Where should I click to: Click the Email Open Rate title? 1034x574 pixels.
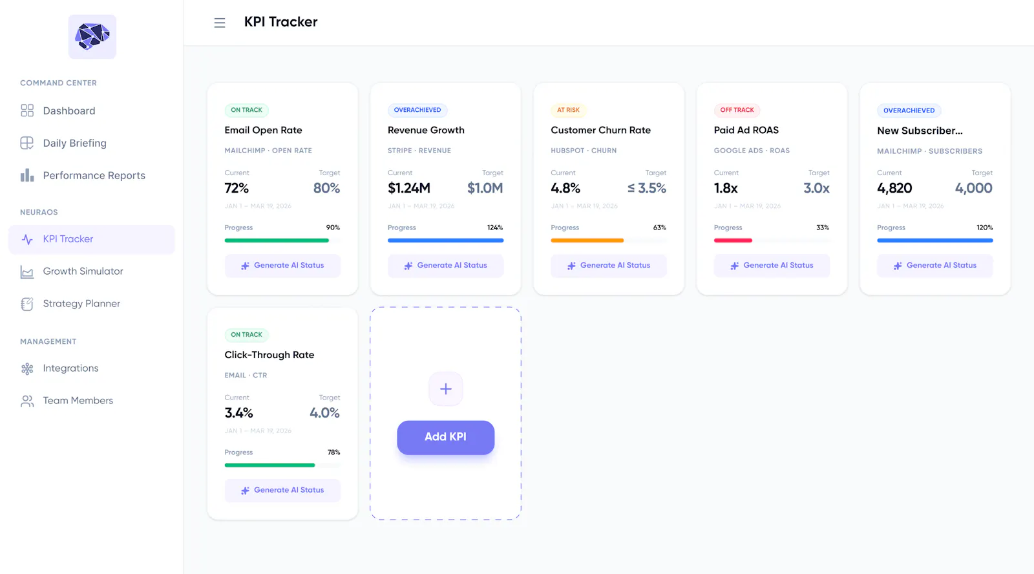[x=264, y=131]
